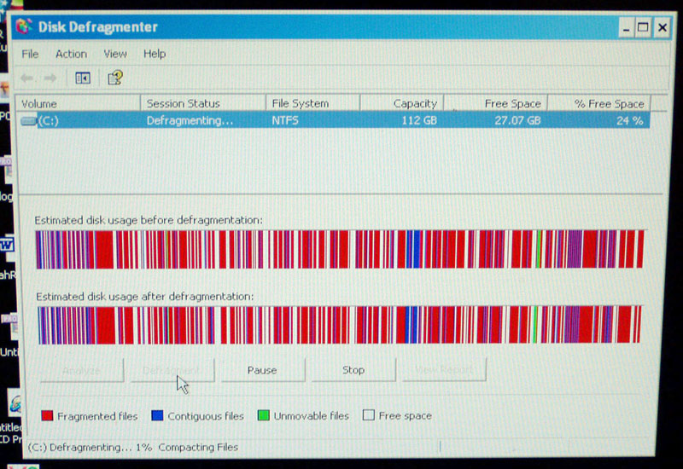Image resolution: width=683 pixels, height=469 pixels.
Task: Click the green Unmovable files legend swatch
Action: (264, 415)
